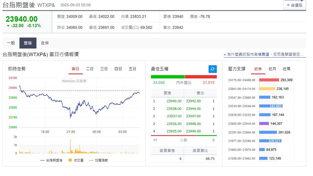Click the volume value 123,146

(275, 159)
